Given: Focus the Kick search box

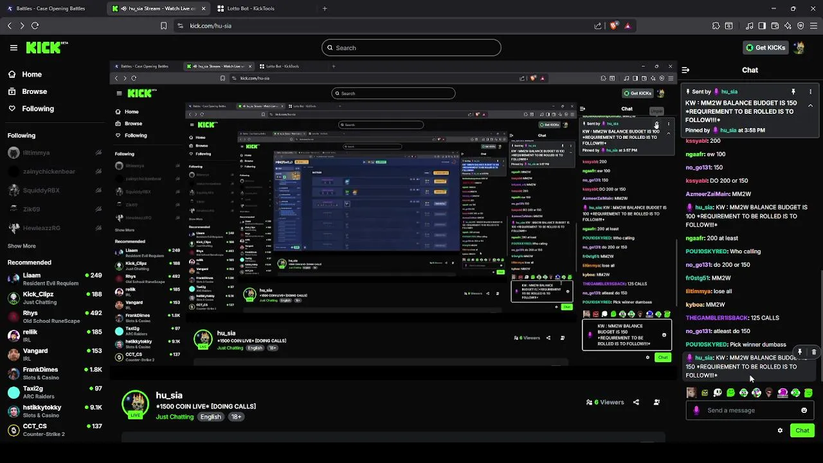Looking at the screenshot, I should (411, 48).
